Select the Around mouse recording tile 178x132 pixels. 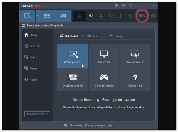pyautogui.click(x=135, y=56)
